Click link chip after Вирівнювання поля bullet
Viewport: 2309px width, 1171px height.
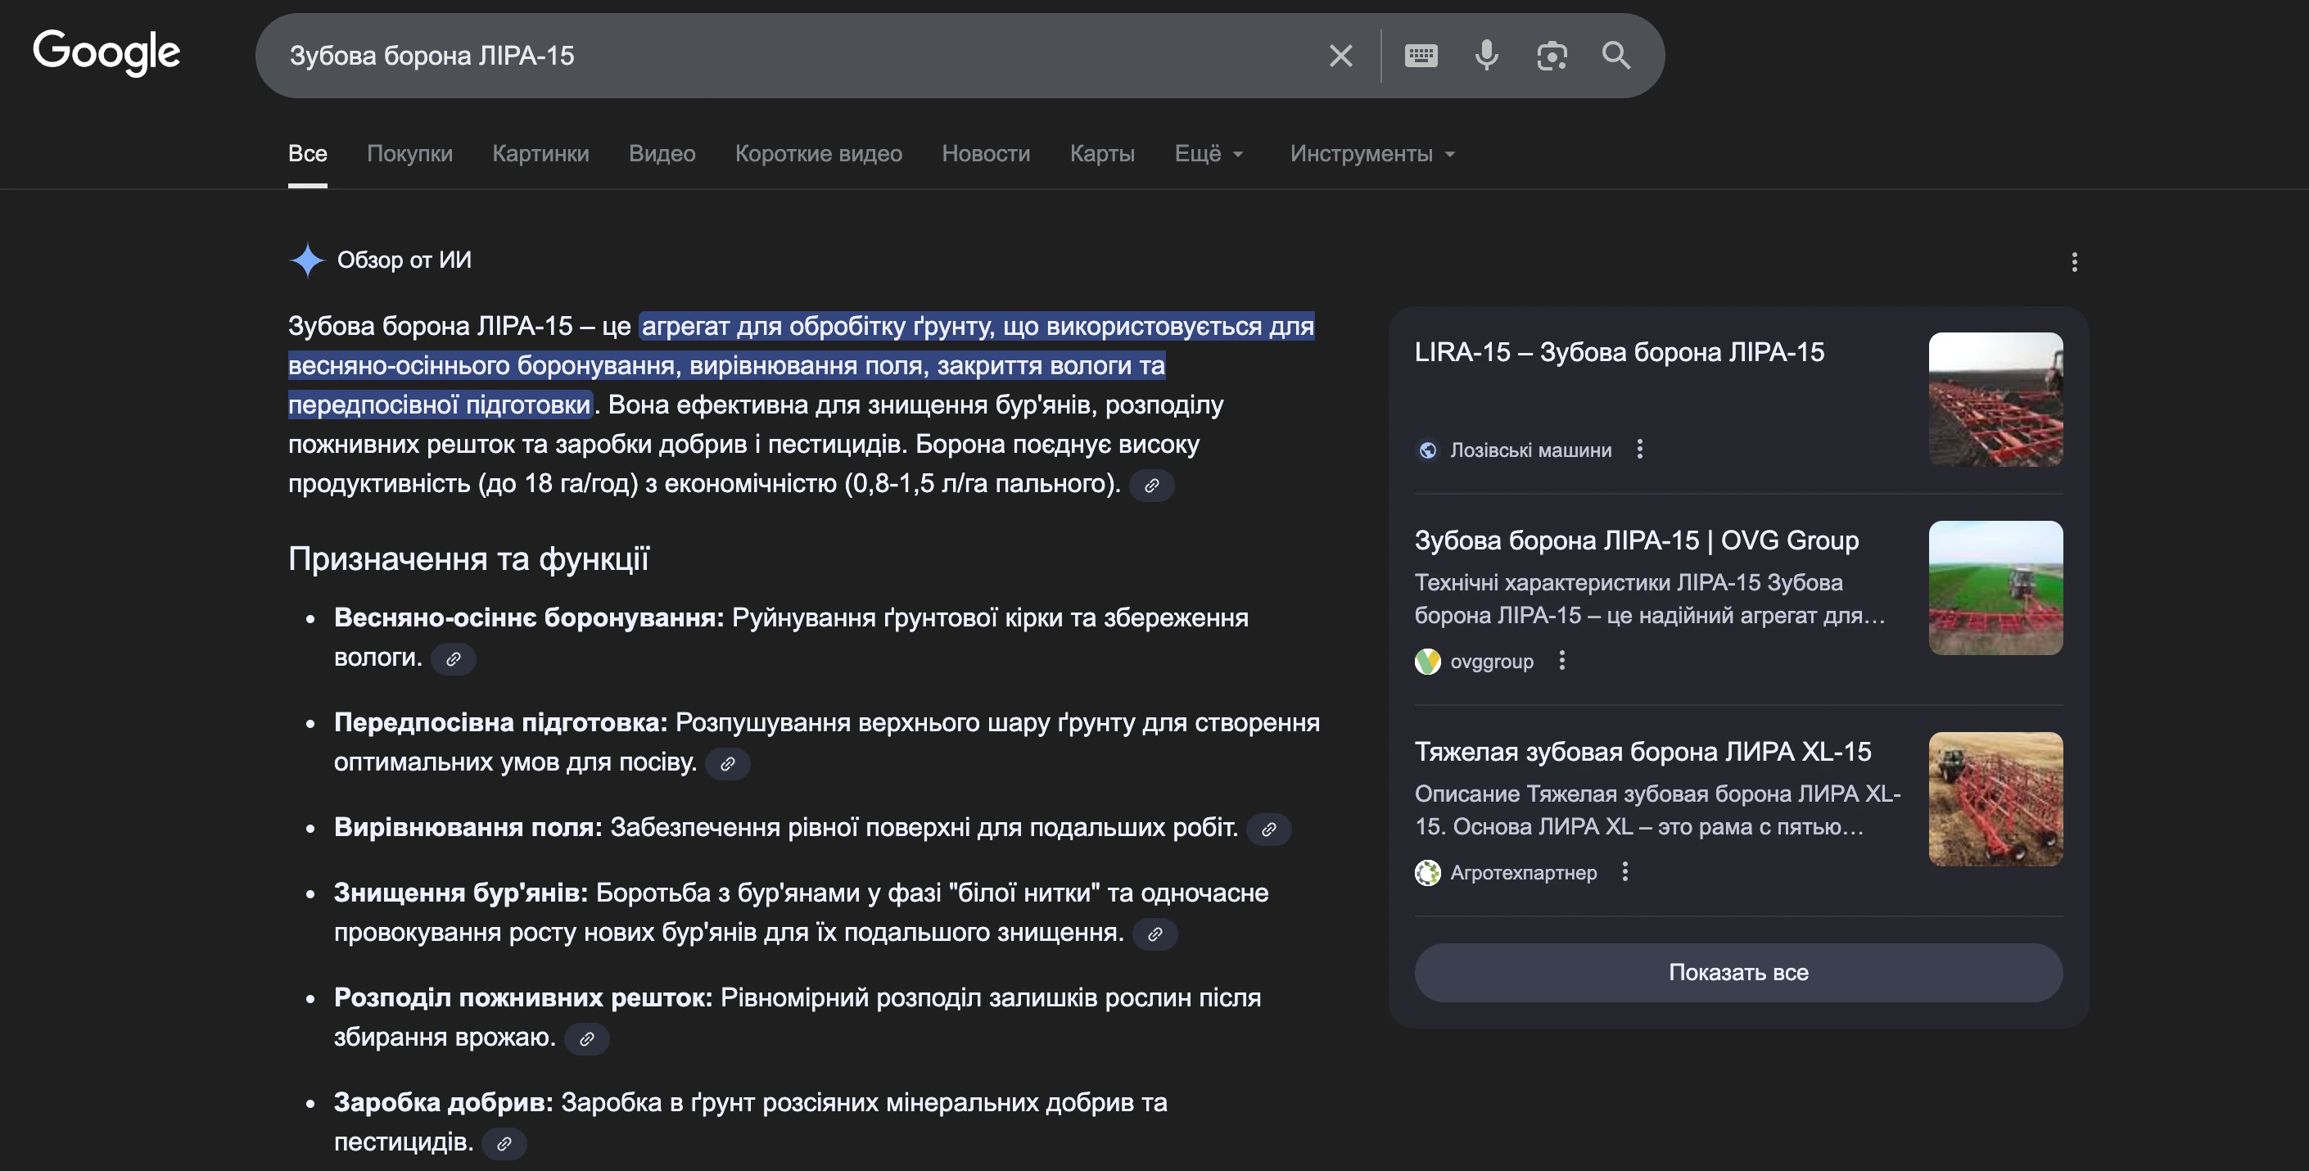click(1268, 830)
